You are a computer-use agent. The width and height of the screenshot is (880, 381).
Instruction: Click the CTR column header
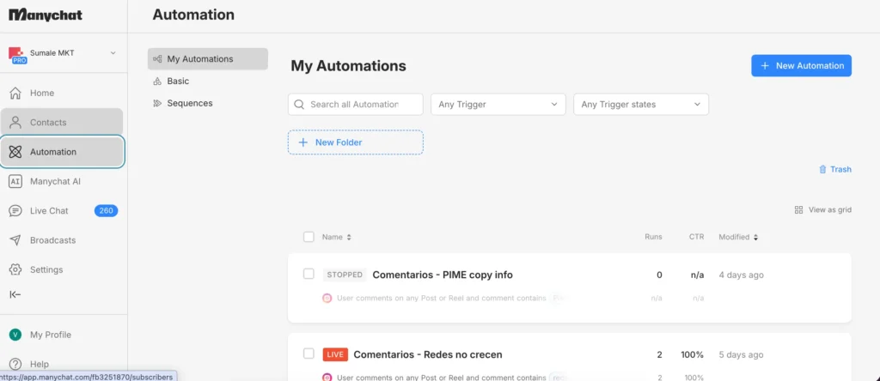pos(696,237)
